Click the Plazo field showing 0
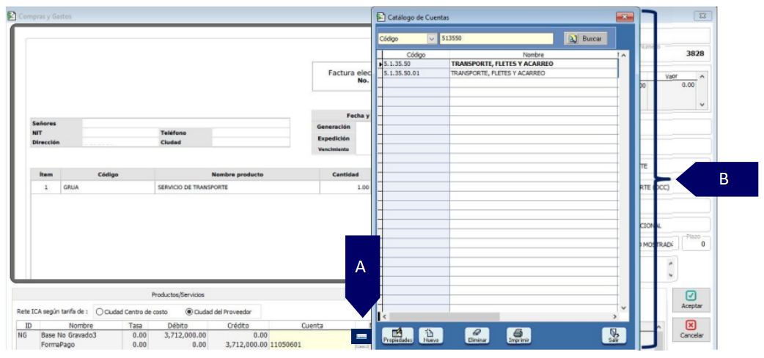This screenshot has width=764, height=358. pyautogui.click(x=696, y=244)
